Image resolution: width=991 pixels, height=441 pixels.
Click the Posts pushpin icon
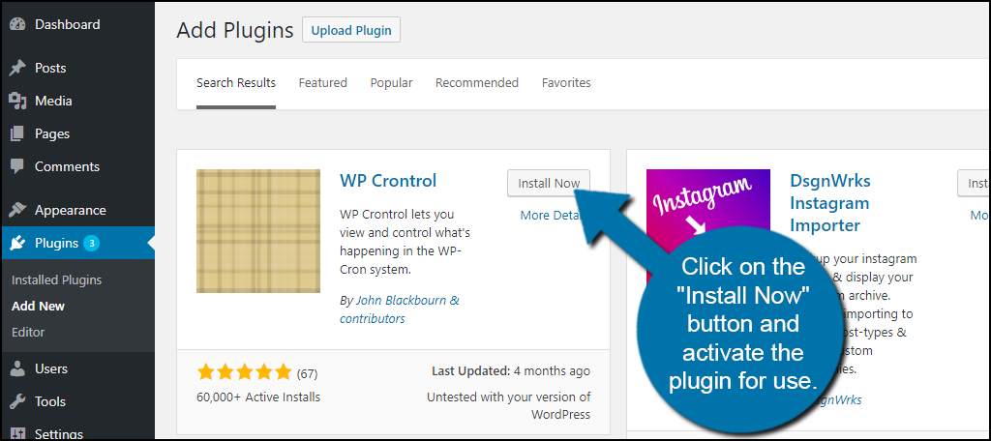[17, 69]
